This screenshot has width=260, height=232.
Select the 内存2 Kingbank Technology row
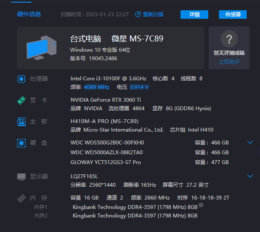(x=135, y=216)
